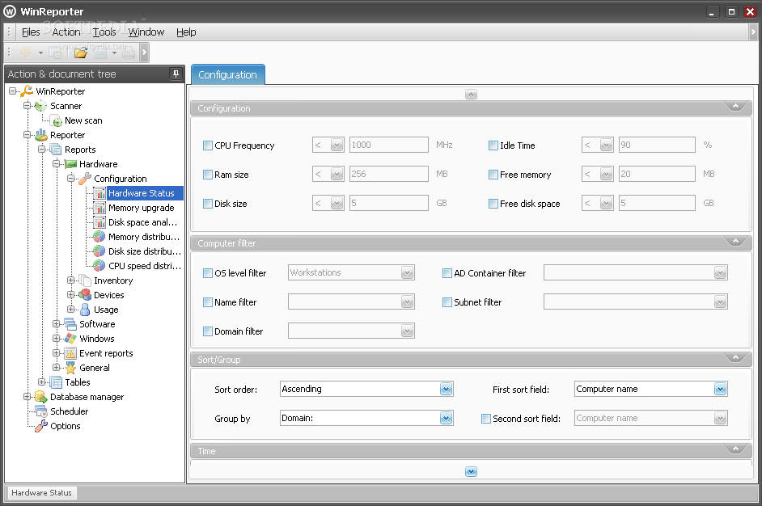Click the toolbar overflow chevron
Viewport: 762px width, 506px height.
pyautogui.click(x=144, y=53)
